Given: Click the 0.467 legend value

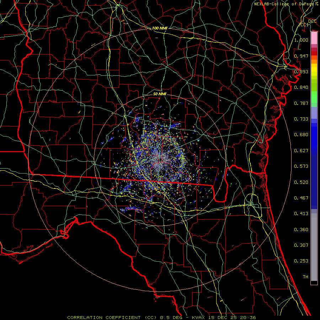Looking at the screenshot, I should (x=301, y=198).
